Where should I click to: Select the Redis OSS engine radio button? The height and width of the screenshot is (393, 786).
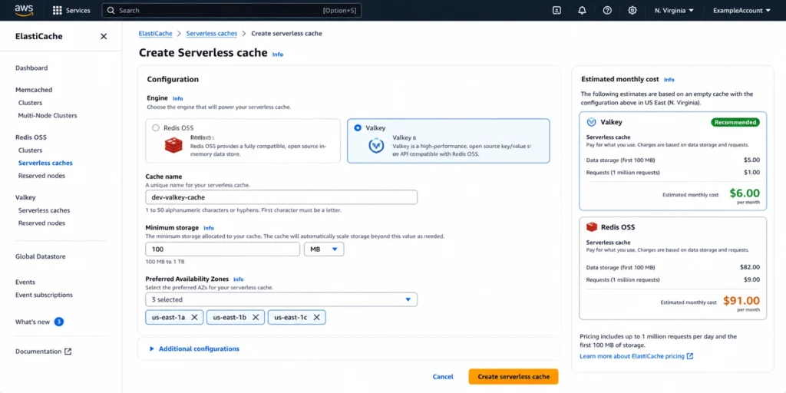tap(155, 128)
